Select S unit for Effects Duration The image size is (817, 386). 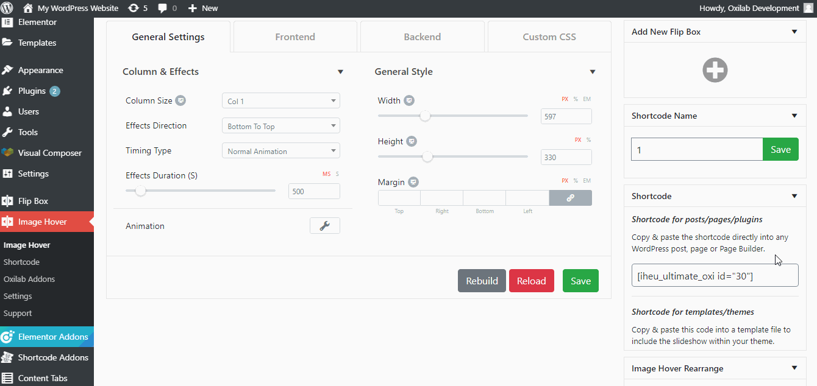[337, 174]
